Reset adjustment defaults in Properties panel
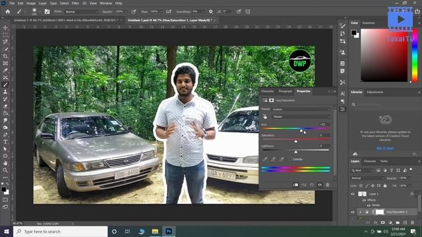Screen dimensions: 422x237 [312, 185]
